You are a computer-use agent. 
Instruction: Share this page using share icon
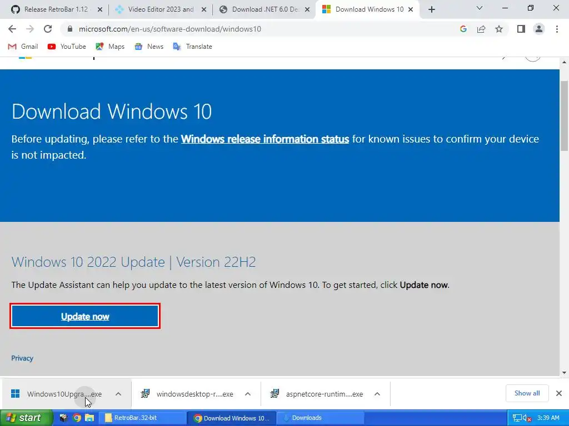click(481, 29)
